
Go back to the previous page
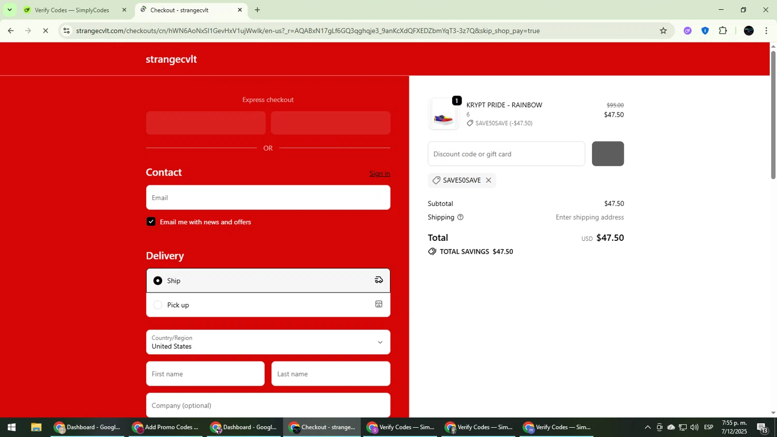click(x=11, y=31)
